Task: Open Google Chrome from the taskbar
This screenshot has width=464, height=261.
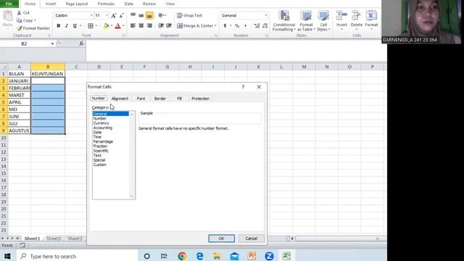Action: (182, 256)
